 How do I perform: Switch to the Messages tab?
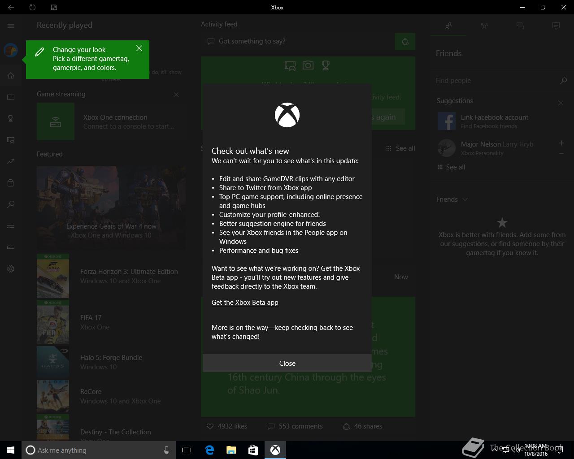[x=520, y=26]
